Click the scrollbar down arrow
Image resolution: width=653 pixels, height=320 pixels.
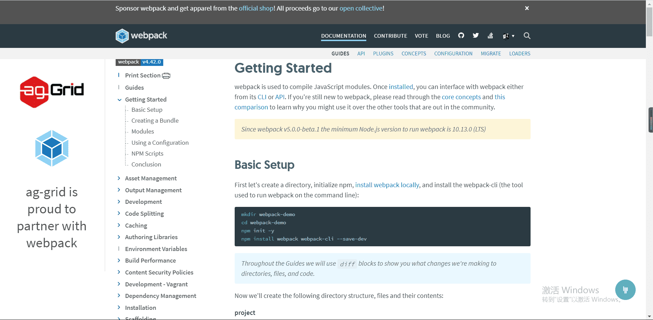tap(649, 317)
